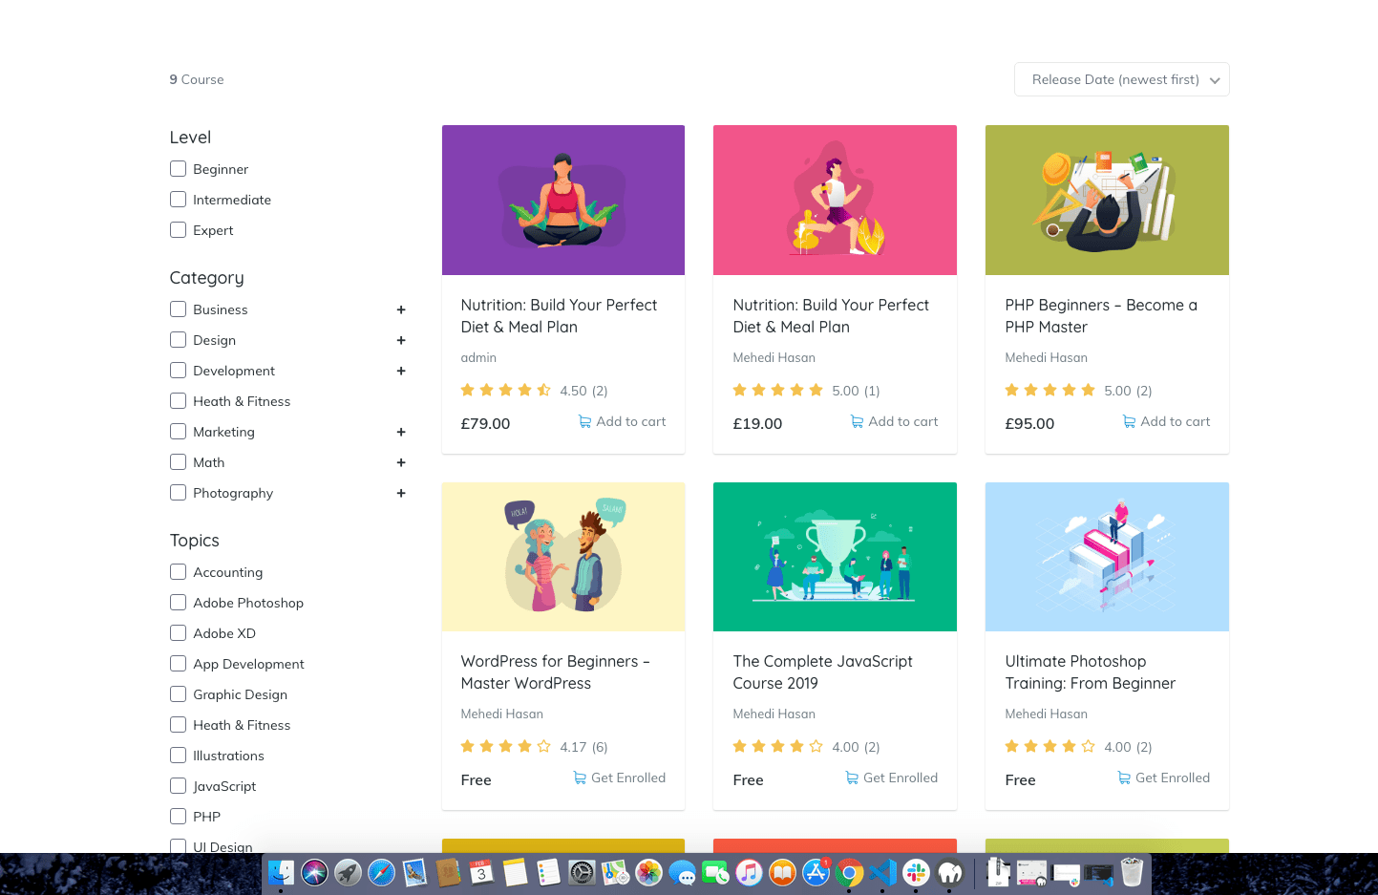Expand the Photography category with plus icon
The width and height of the screenshot is (1378, 895).
tap(401, 493)
